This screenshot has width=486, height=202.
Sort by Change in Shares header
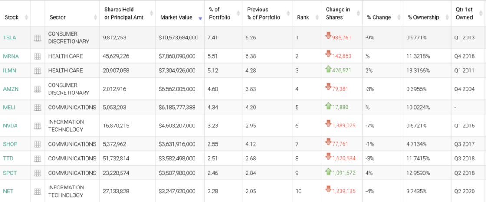tap(338, 13)
